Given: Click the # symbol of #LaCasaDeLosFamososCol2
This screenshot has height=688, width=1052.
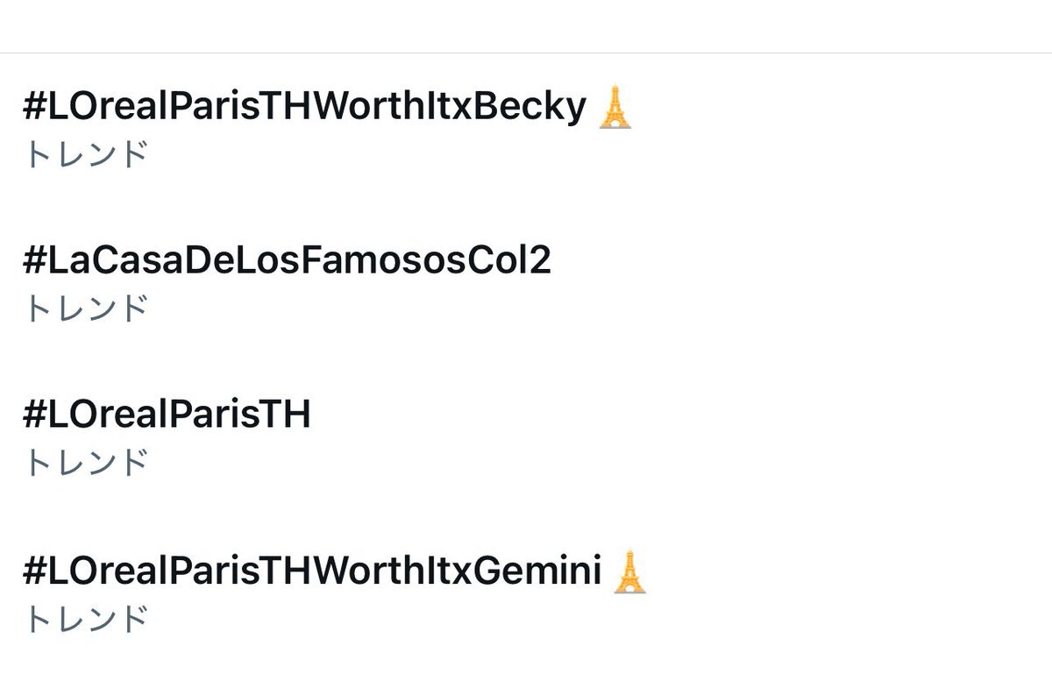Looking at the screenshot, I should point(34,261).
